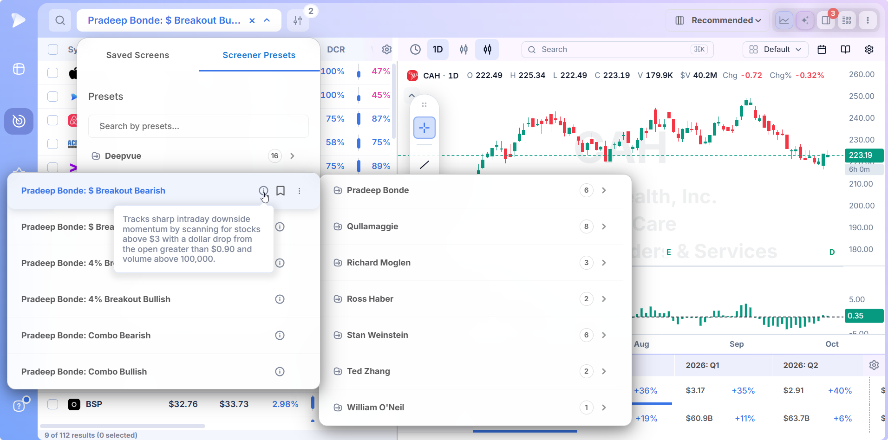The image size is (888, 440).
Task: Collapse the chart legend chevron
Action: pos(411,95)
